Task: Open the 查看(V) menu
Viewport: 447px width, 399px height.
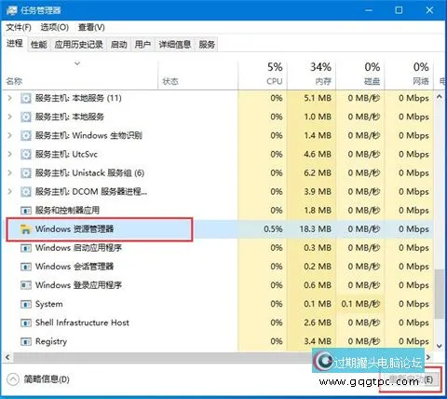Action: [91, 27]
